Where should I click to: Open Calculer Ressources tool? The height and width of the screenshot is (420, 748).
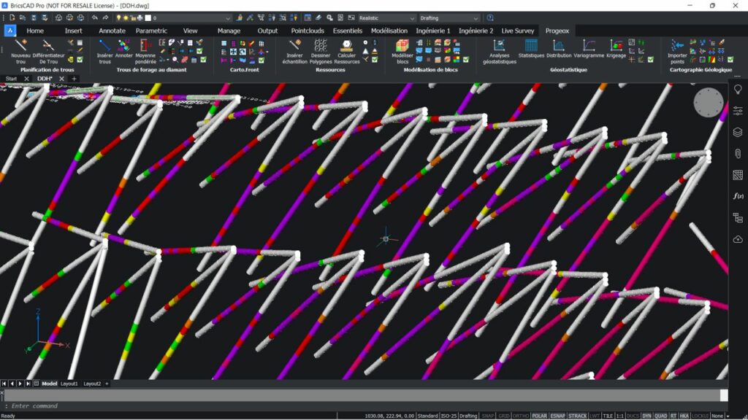(347, 52)
